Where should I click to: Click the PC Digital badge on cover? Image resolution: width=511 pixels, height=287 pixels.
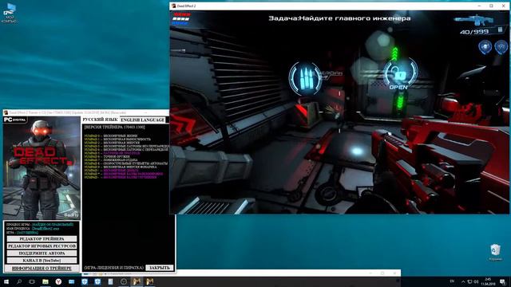15,120
